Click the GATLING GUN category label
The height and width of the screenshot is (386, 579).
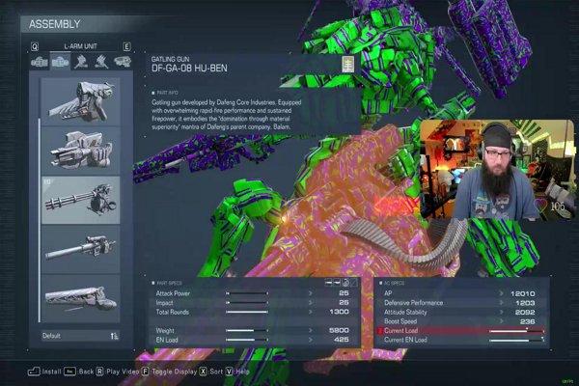170,59
